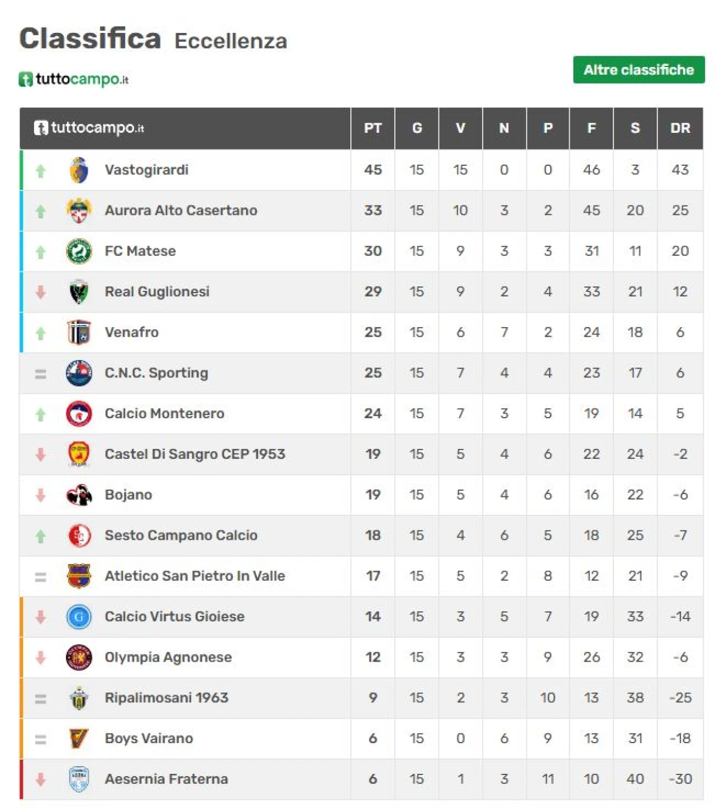Open the Altre classifiche button
This screenshot has width=715, height=809.
tap(638, 70)
